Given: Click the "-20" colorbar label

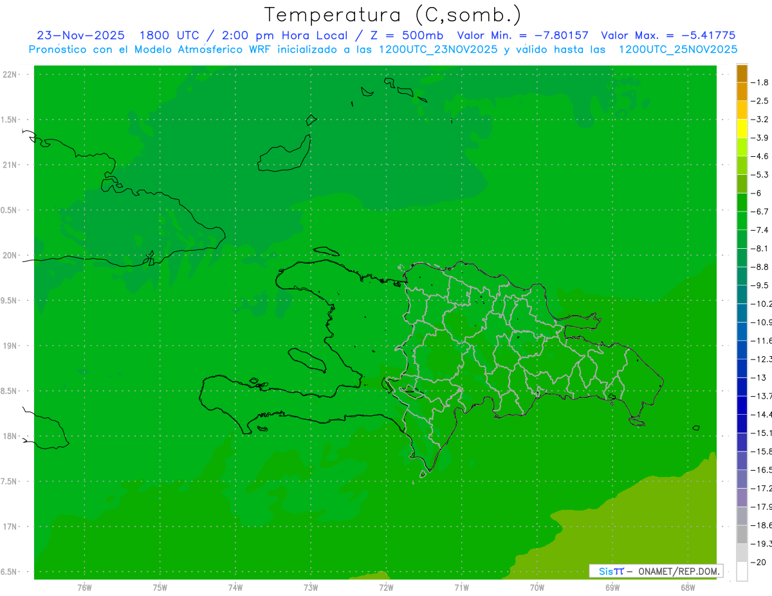Looking at the screenshot, I should coord(758,562).
